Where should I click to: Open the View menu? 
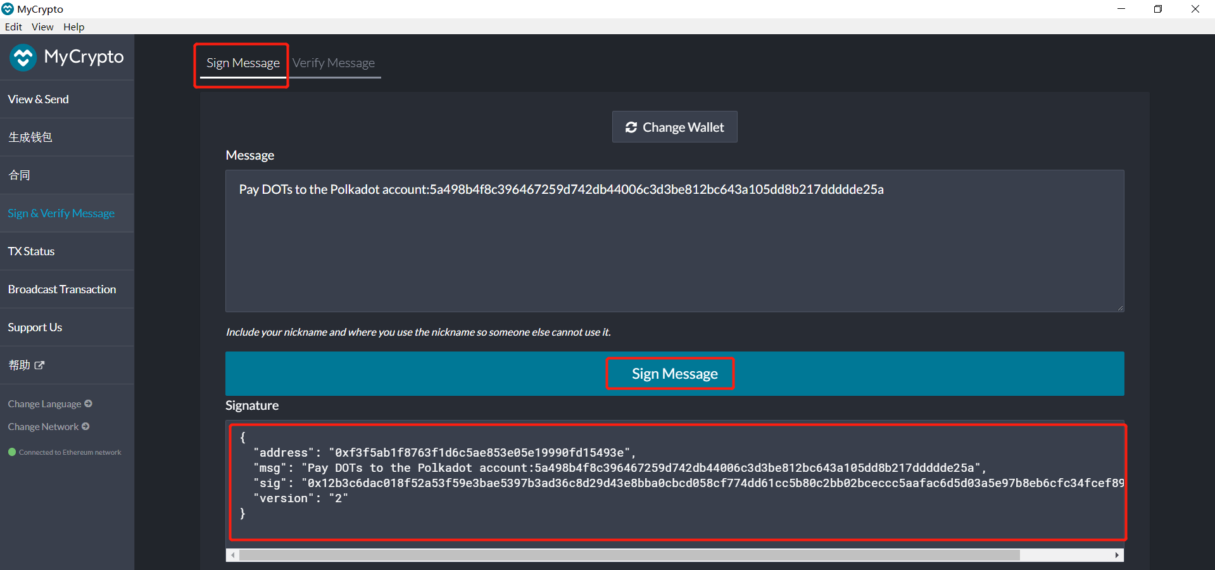click(42, 27)
